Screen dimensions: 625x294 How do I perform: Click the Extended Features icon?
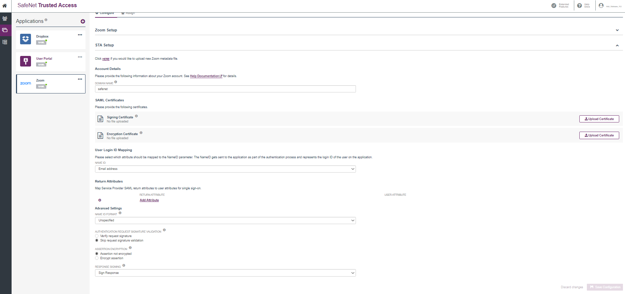pos(554,5)
